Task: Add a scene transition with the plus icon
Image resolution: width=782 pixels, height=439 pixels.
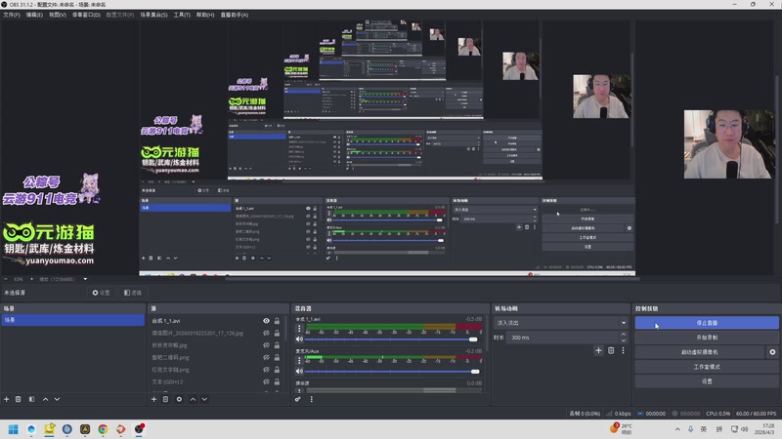Action: 598,350
